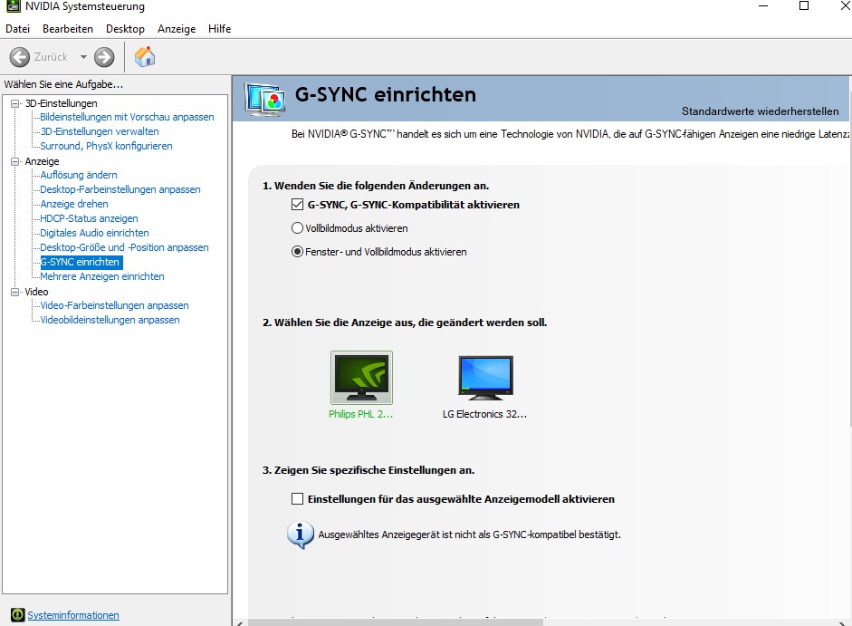Select Vollbildmodus aktivieren radio button
Image resolution: width=852 pixels, height=626 pixels.
point(297,228)
